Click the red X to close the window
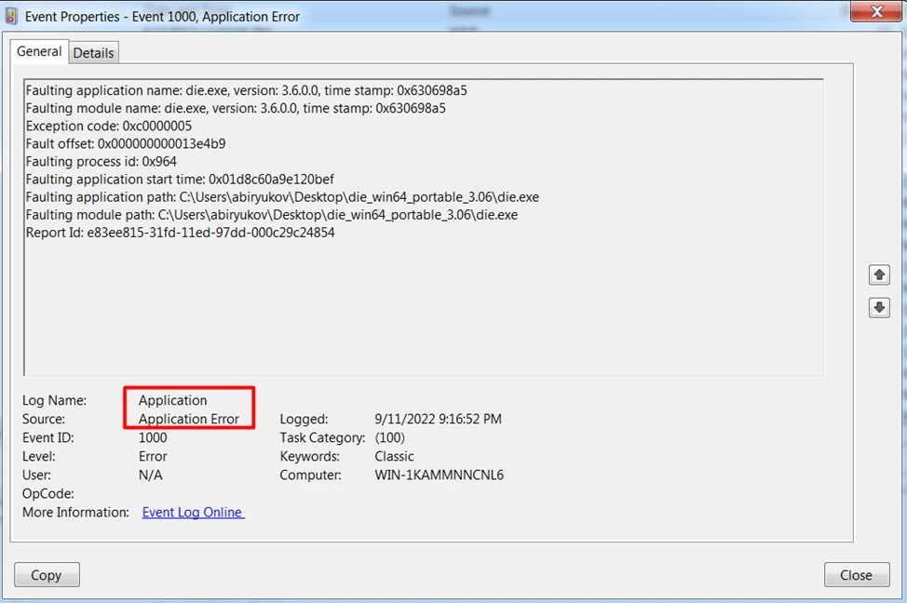The height and width of the screenshot is (603, 907). tap(876, 12)
